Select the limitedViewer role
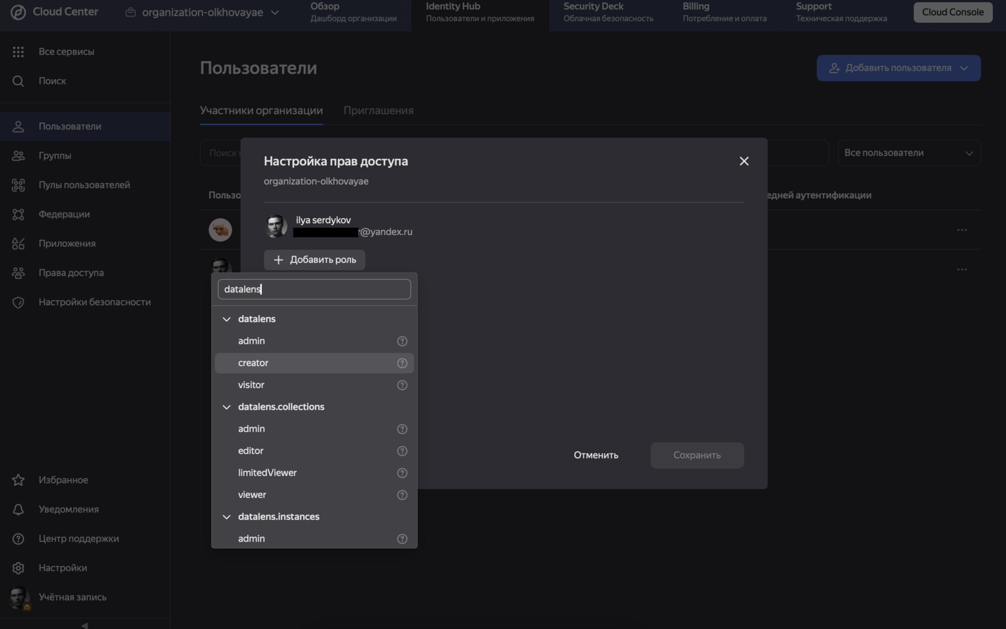The width and height of the screenshot is (1006, 629). coord(314,473)
